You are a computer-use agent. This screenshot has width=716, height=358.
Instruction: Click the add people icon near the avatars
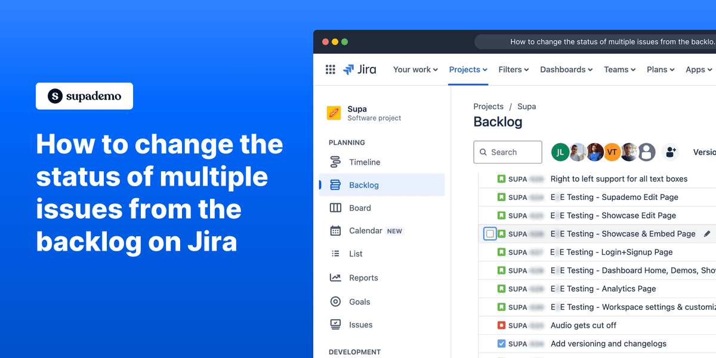[x=670, y=152]
